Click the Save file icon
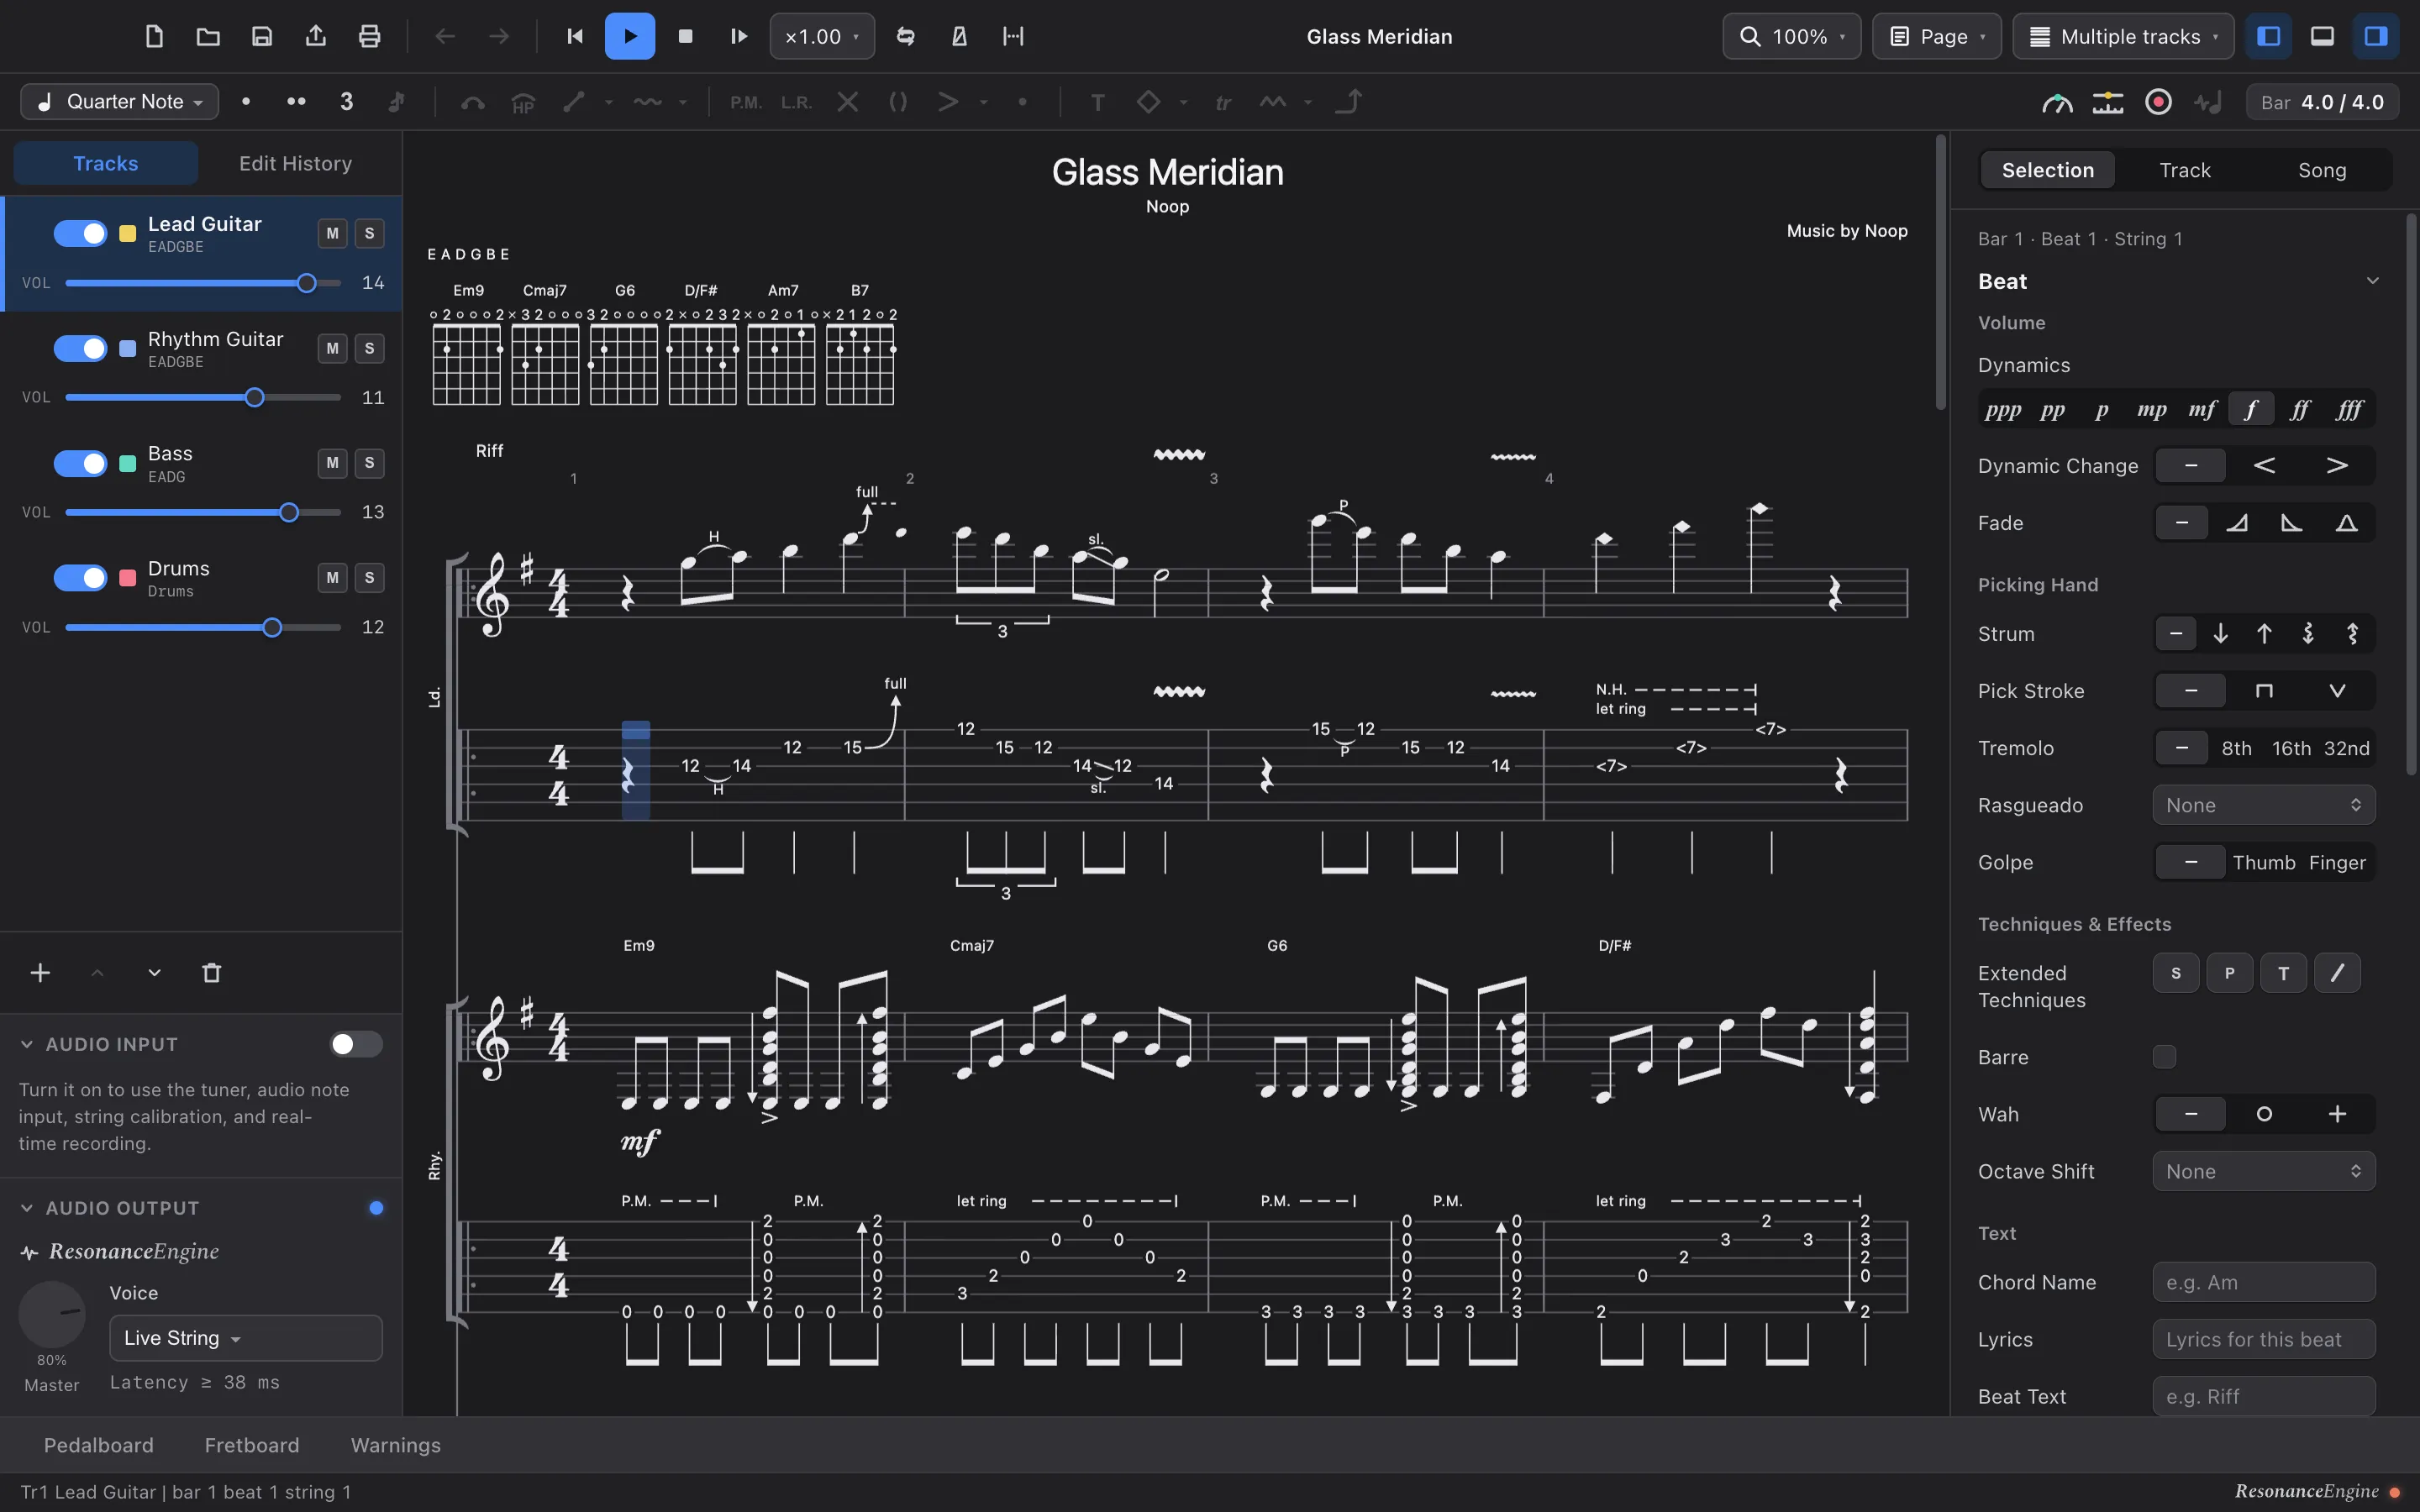The image size is (2420, 1512). click(262, 36)
